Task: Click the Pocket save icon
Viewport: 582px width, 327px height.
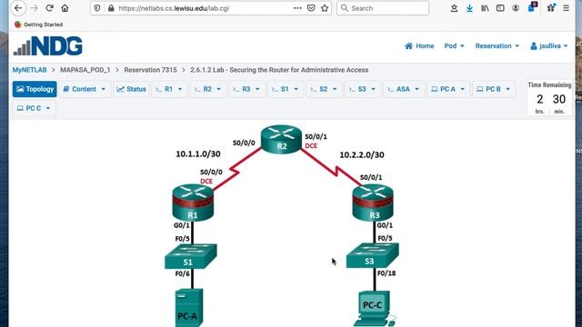Action: 311,8
